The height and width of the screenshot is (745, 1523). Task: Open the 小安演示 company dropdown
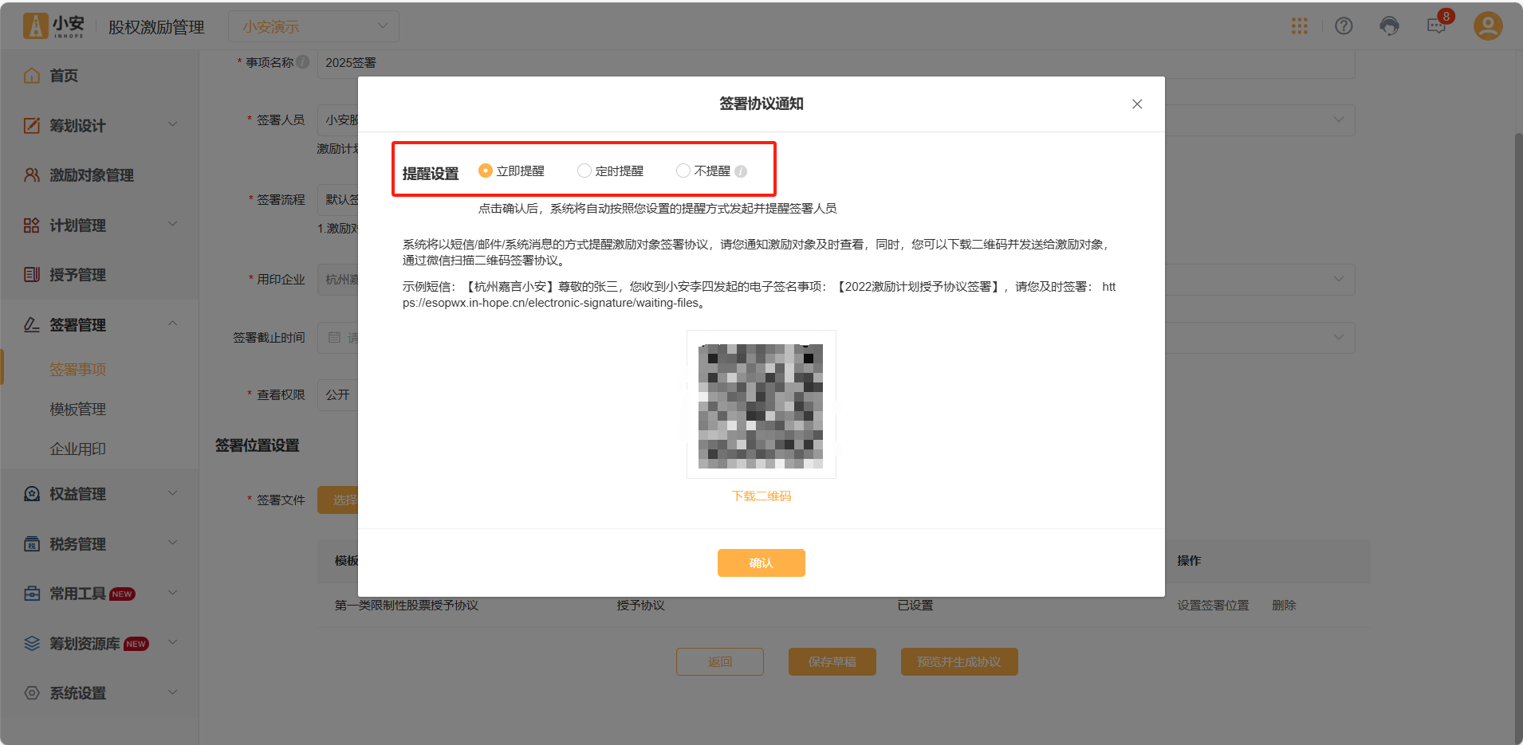point(313,26)
